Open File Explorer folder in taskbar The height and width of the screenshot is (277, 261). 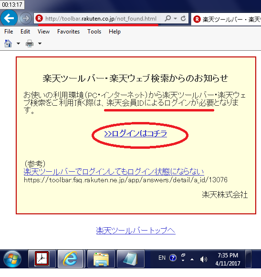(101, 259)
